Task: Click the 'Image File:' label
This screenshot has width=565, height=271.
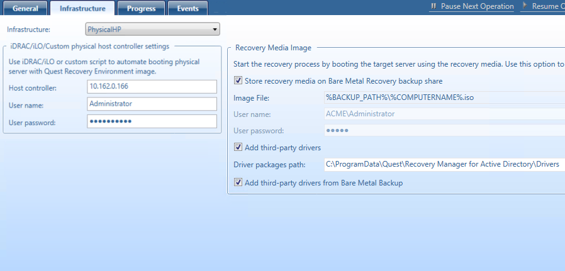Action: click(x=252, y=98)
